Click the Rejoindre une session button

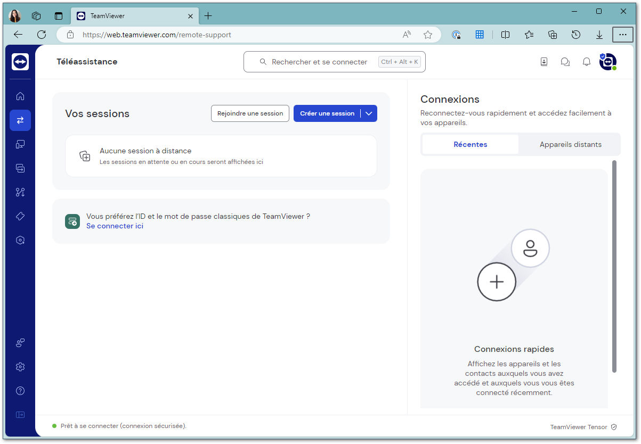point(250,113)
